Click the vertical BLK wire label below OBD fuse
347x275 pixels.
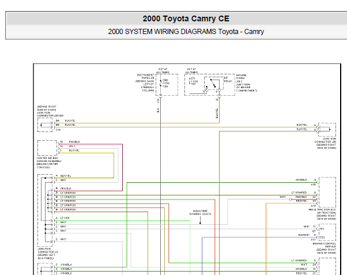(158, 110)
